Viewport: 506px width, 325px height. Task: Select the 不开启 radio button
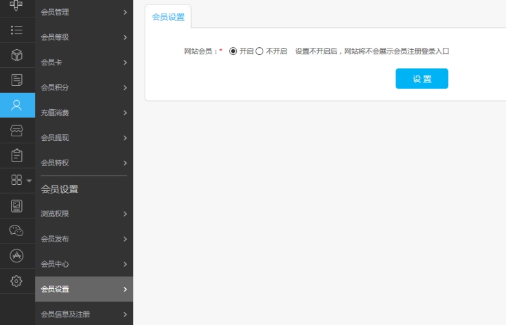(x=259, y=51)
